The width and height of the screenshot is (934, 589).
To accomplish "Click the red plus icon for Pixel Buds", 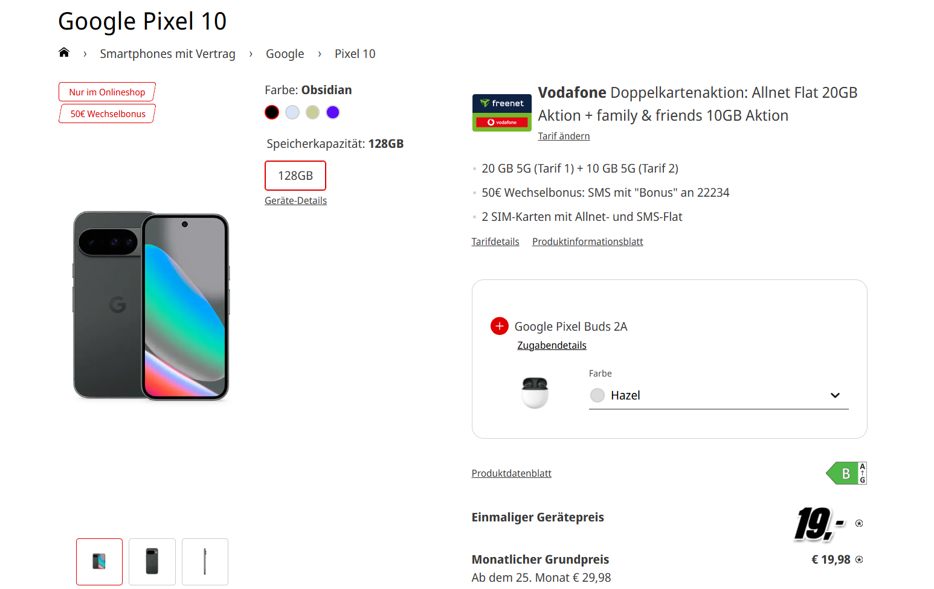I will coord(499,326).
